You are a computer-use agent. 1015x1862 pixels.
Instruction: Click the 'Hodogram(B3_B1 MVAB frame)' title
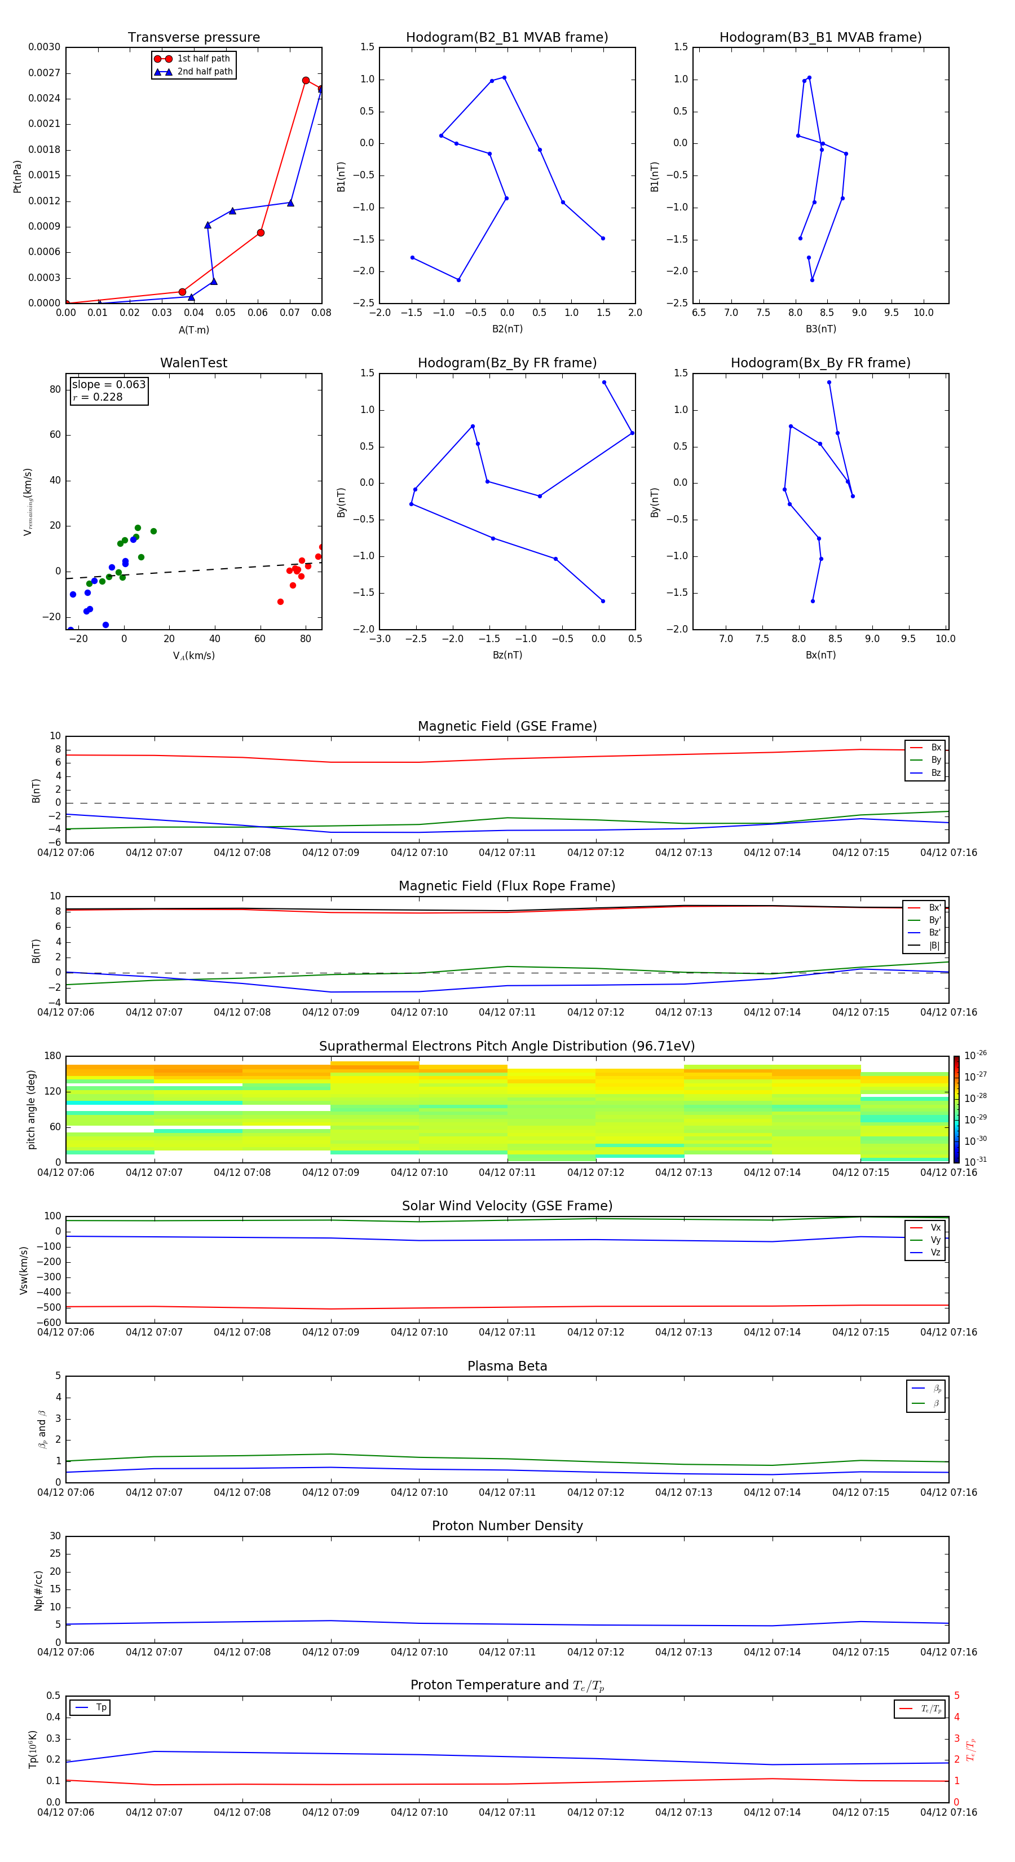[820, 38]
